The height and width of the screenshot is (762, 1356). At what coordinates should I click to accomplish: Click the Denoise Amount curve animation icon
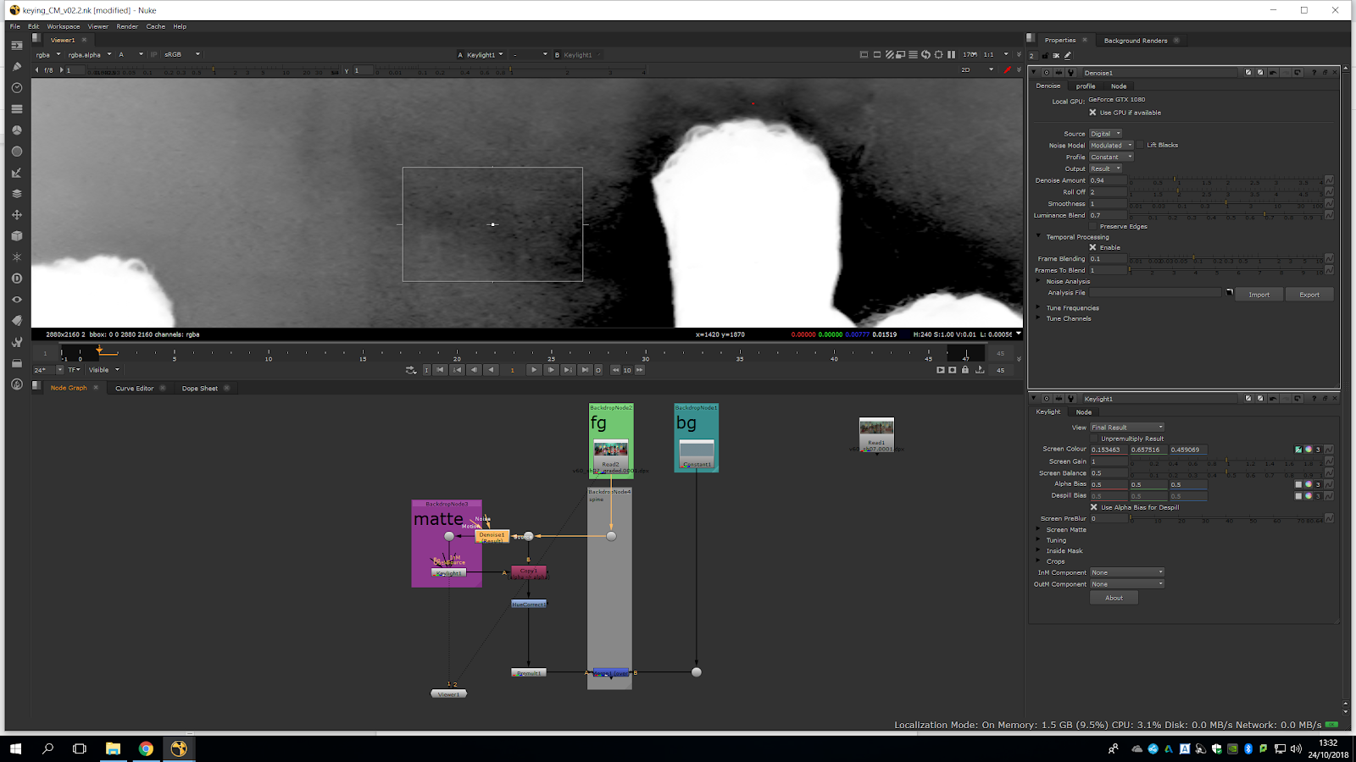pos(1329,180)
